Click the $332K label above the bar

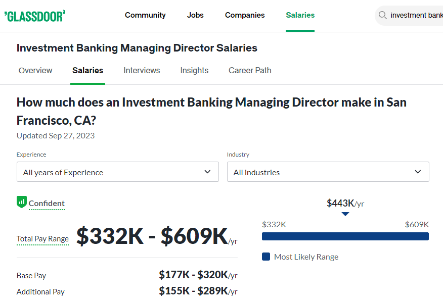(274, 225)
